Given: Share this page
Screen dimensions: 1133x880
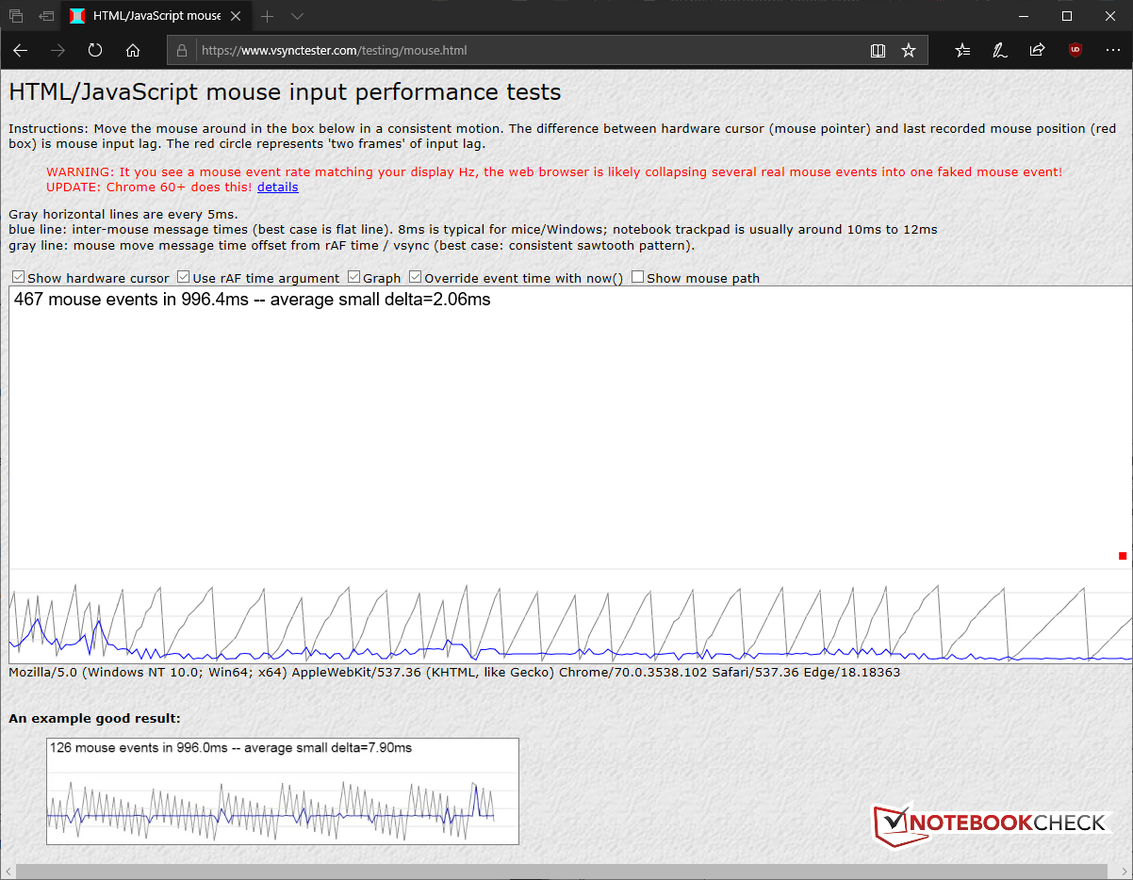Looking at the screenshot, I should 1037,50.
